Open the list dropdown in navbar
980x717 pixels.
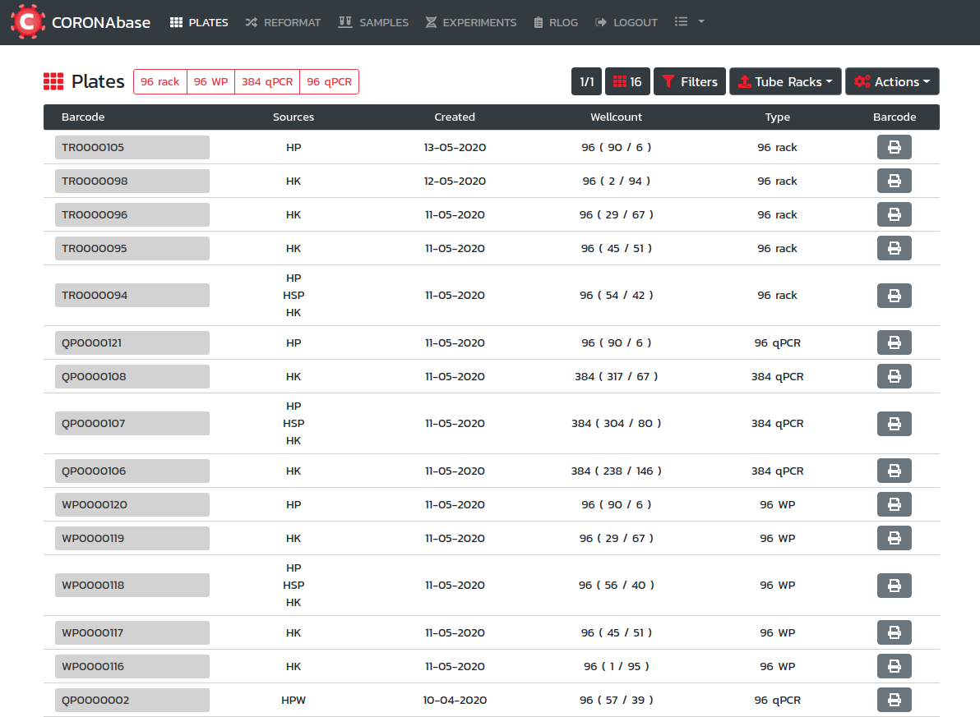pos(689,22)
